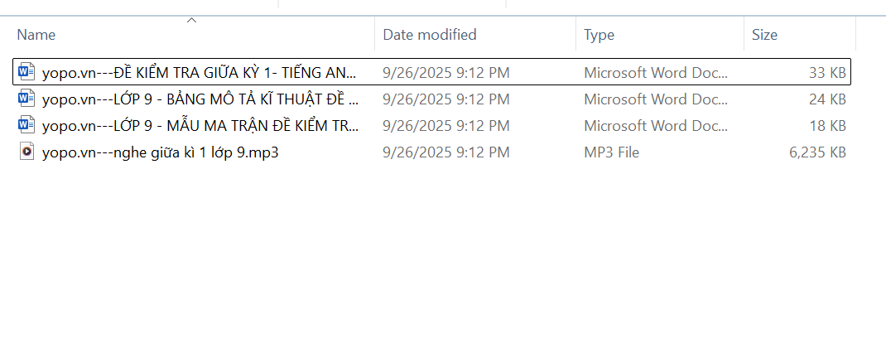
Task: Click the 24 KB size cell
Action: (827, 99)
